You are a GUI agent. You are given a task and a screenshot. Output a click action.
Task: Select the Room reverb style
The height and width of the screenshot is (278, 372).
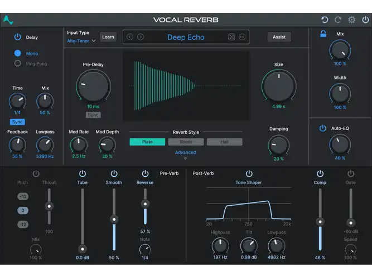pos(186,142)
